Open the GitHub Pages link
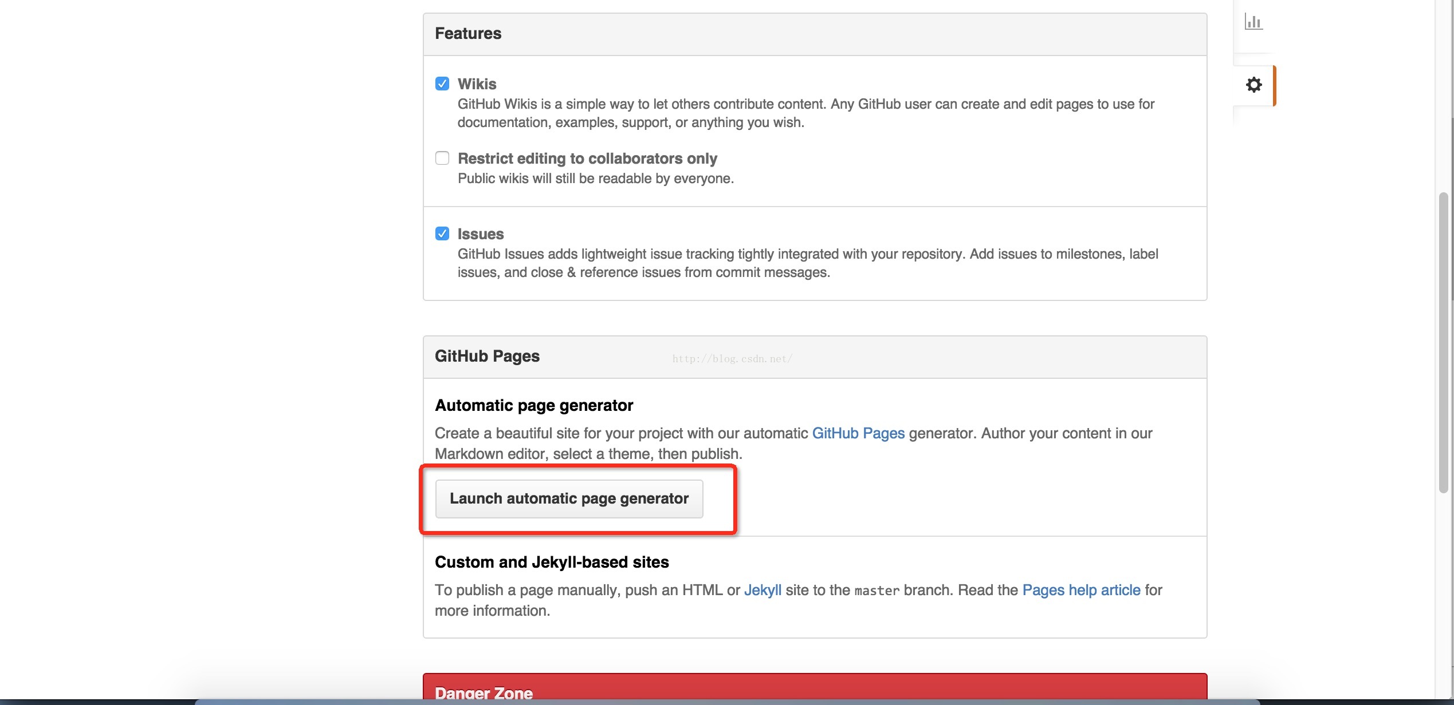The height and width of the screenshot is (705, 1454). 858,433
